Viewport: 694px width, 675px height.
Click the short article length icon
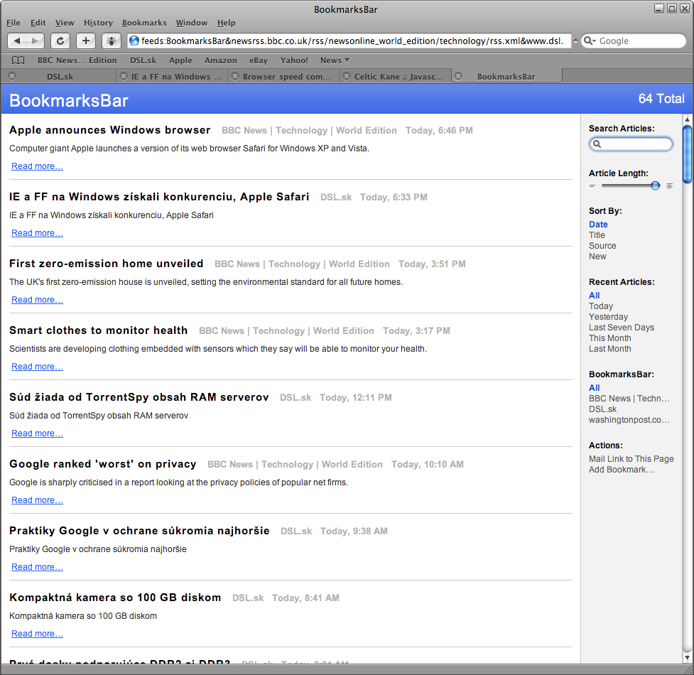coord(592,186)
